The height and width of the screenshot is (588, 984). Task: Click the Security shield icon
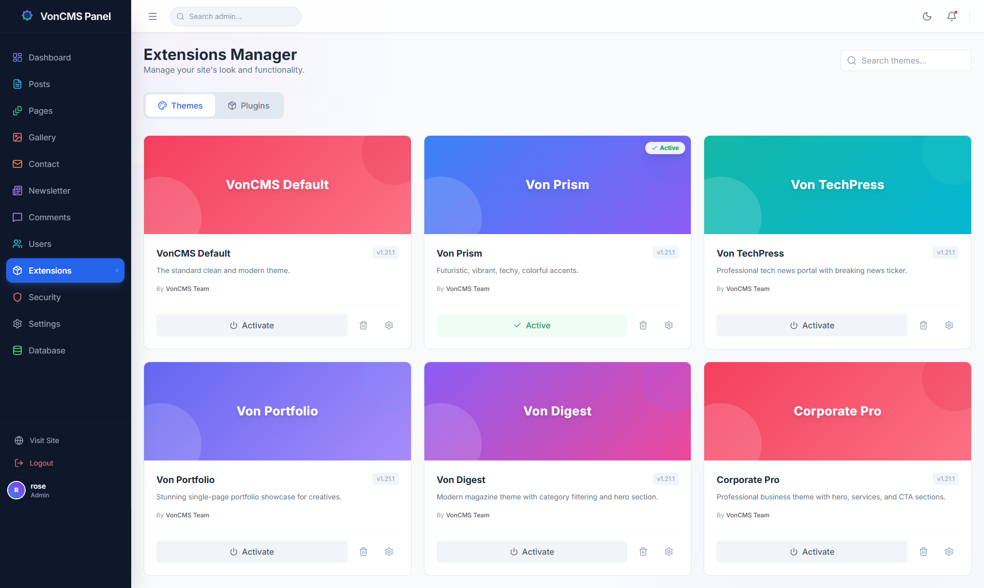tap(17, 297)
